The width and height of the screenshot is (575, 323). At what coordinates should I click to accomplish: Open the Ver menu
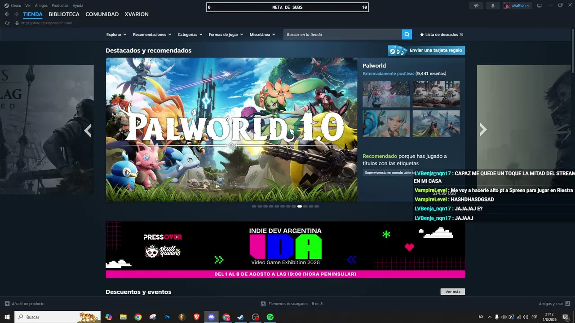pyautogui.click(x=28, y=6)
